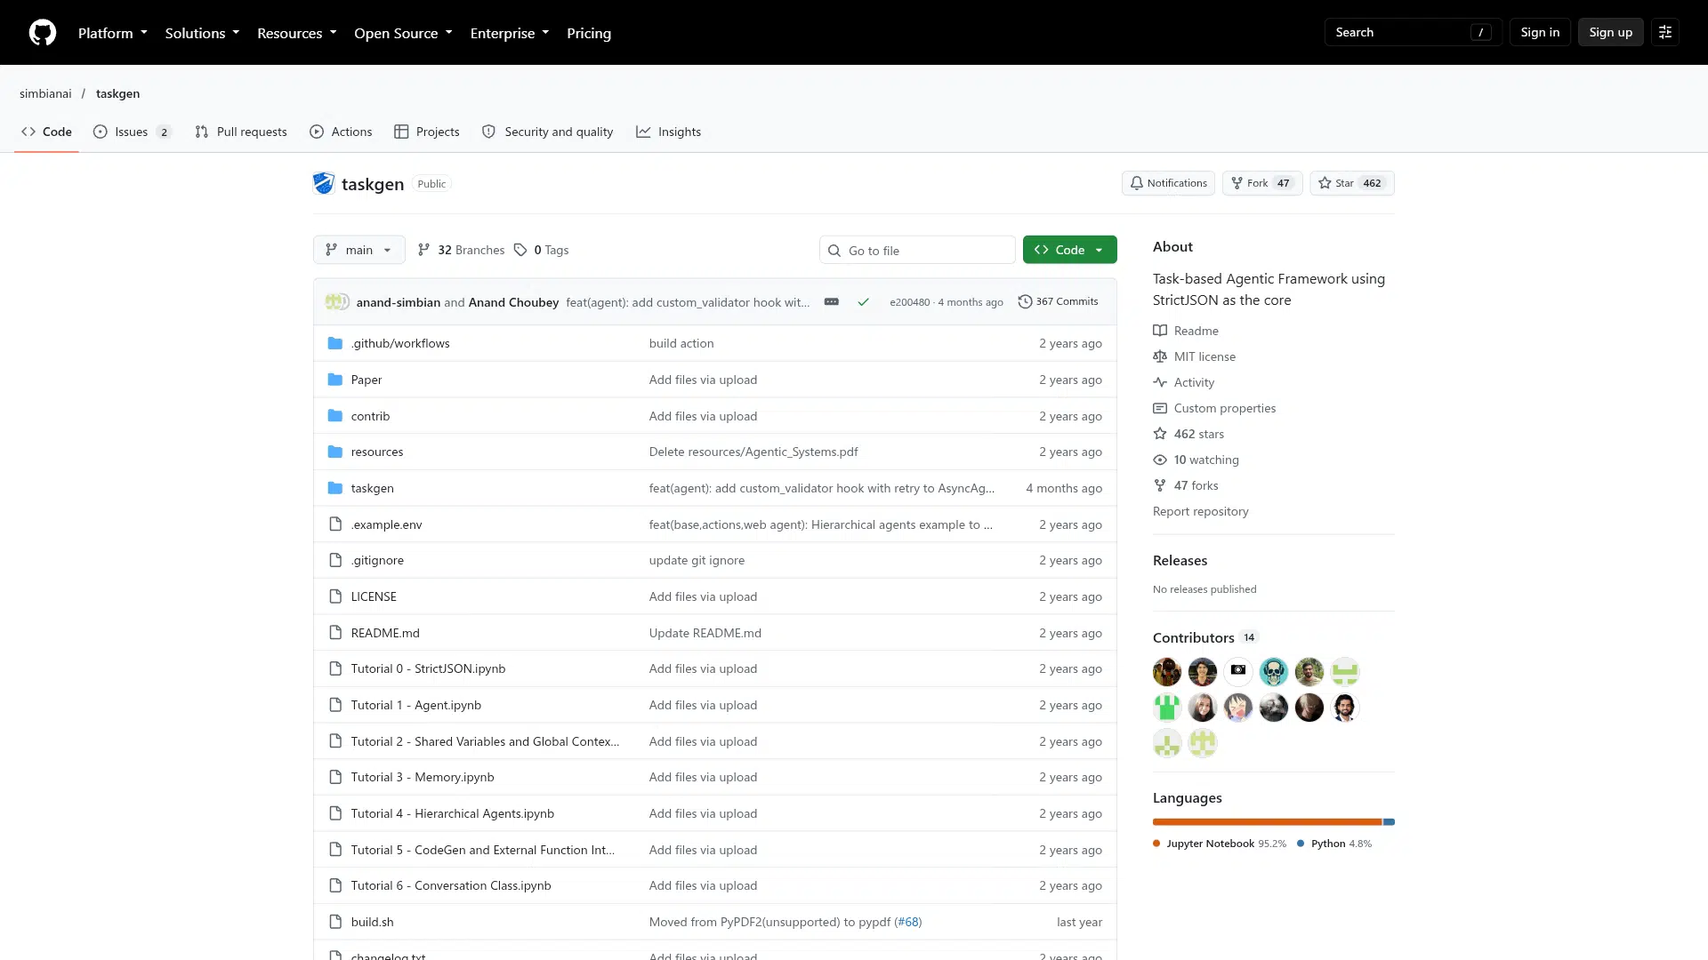
Task: Expand the Enterprise menu
Action: tap(510, 33)
